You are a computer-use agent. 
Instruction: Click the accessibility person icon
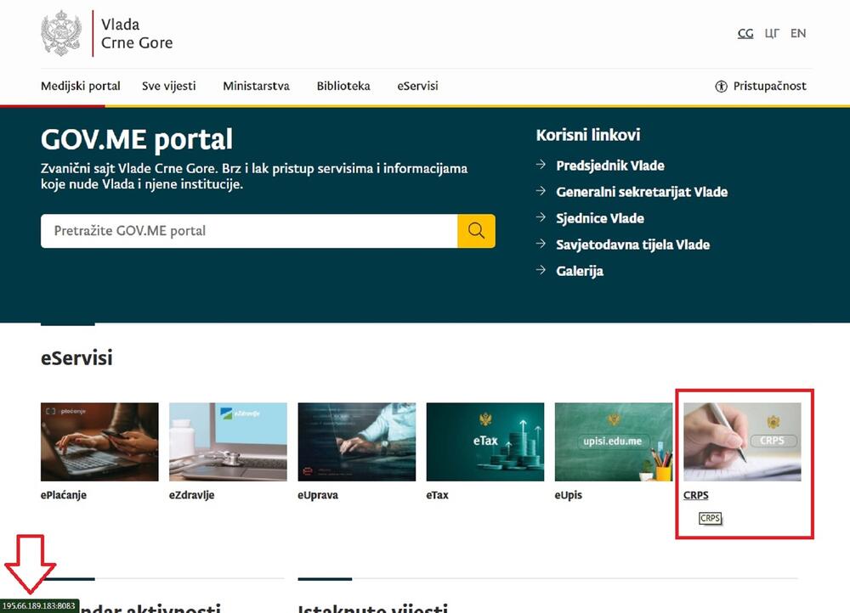point(722,86)
